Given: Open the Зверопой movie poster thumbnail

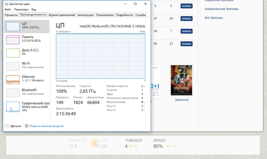Looking at the screenshot, I should (x=181, y=79).
